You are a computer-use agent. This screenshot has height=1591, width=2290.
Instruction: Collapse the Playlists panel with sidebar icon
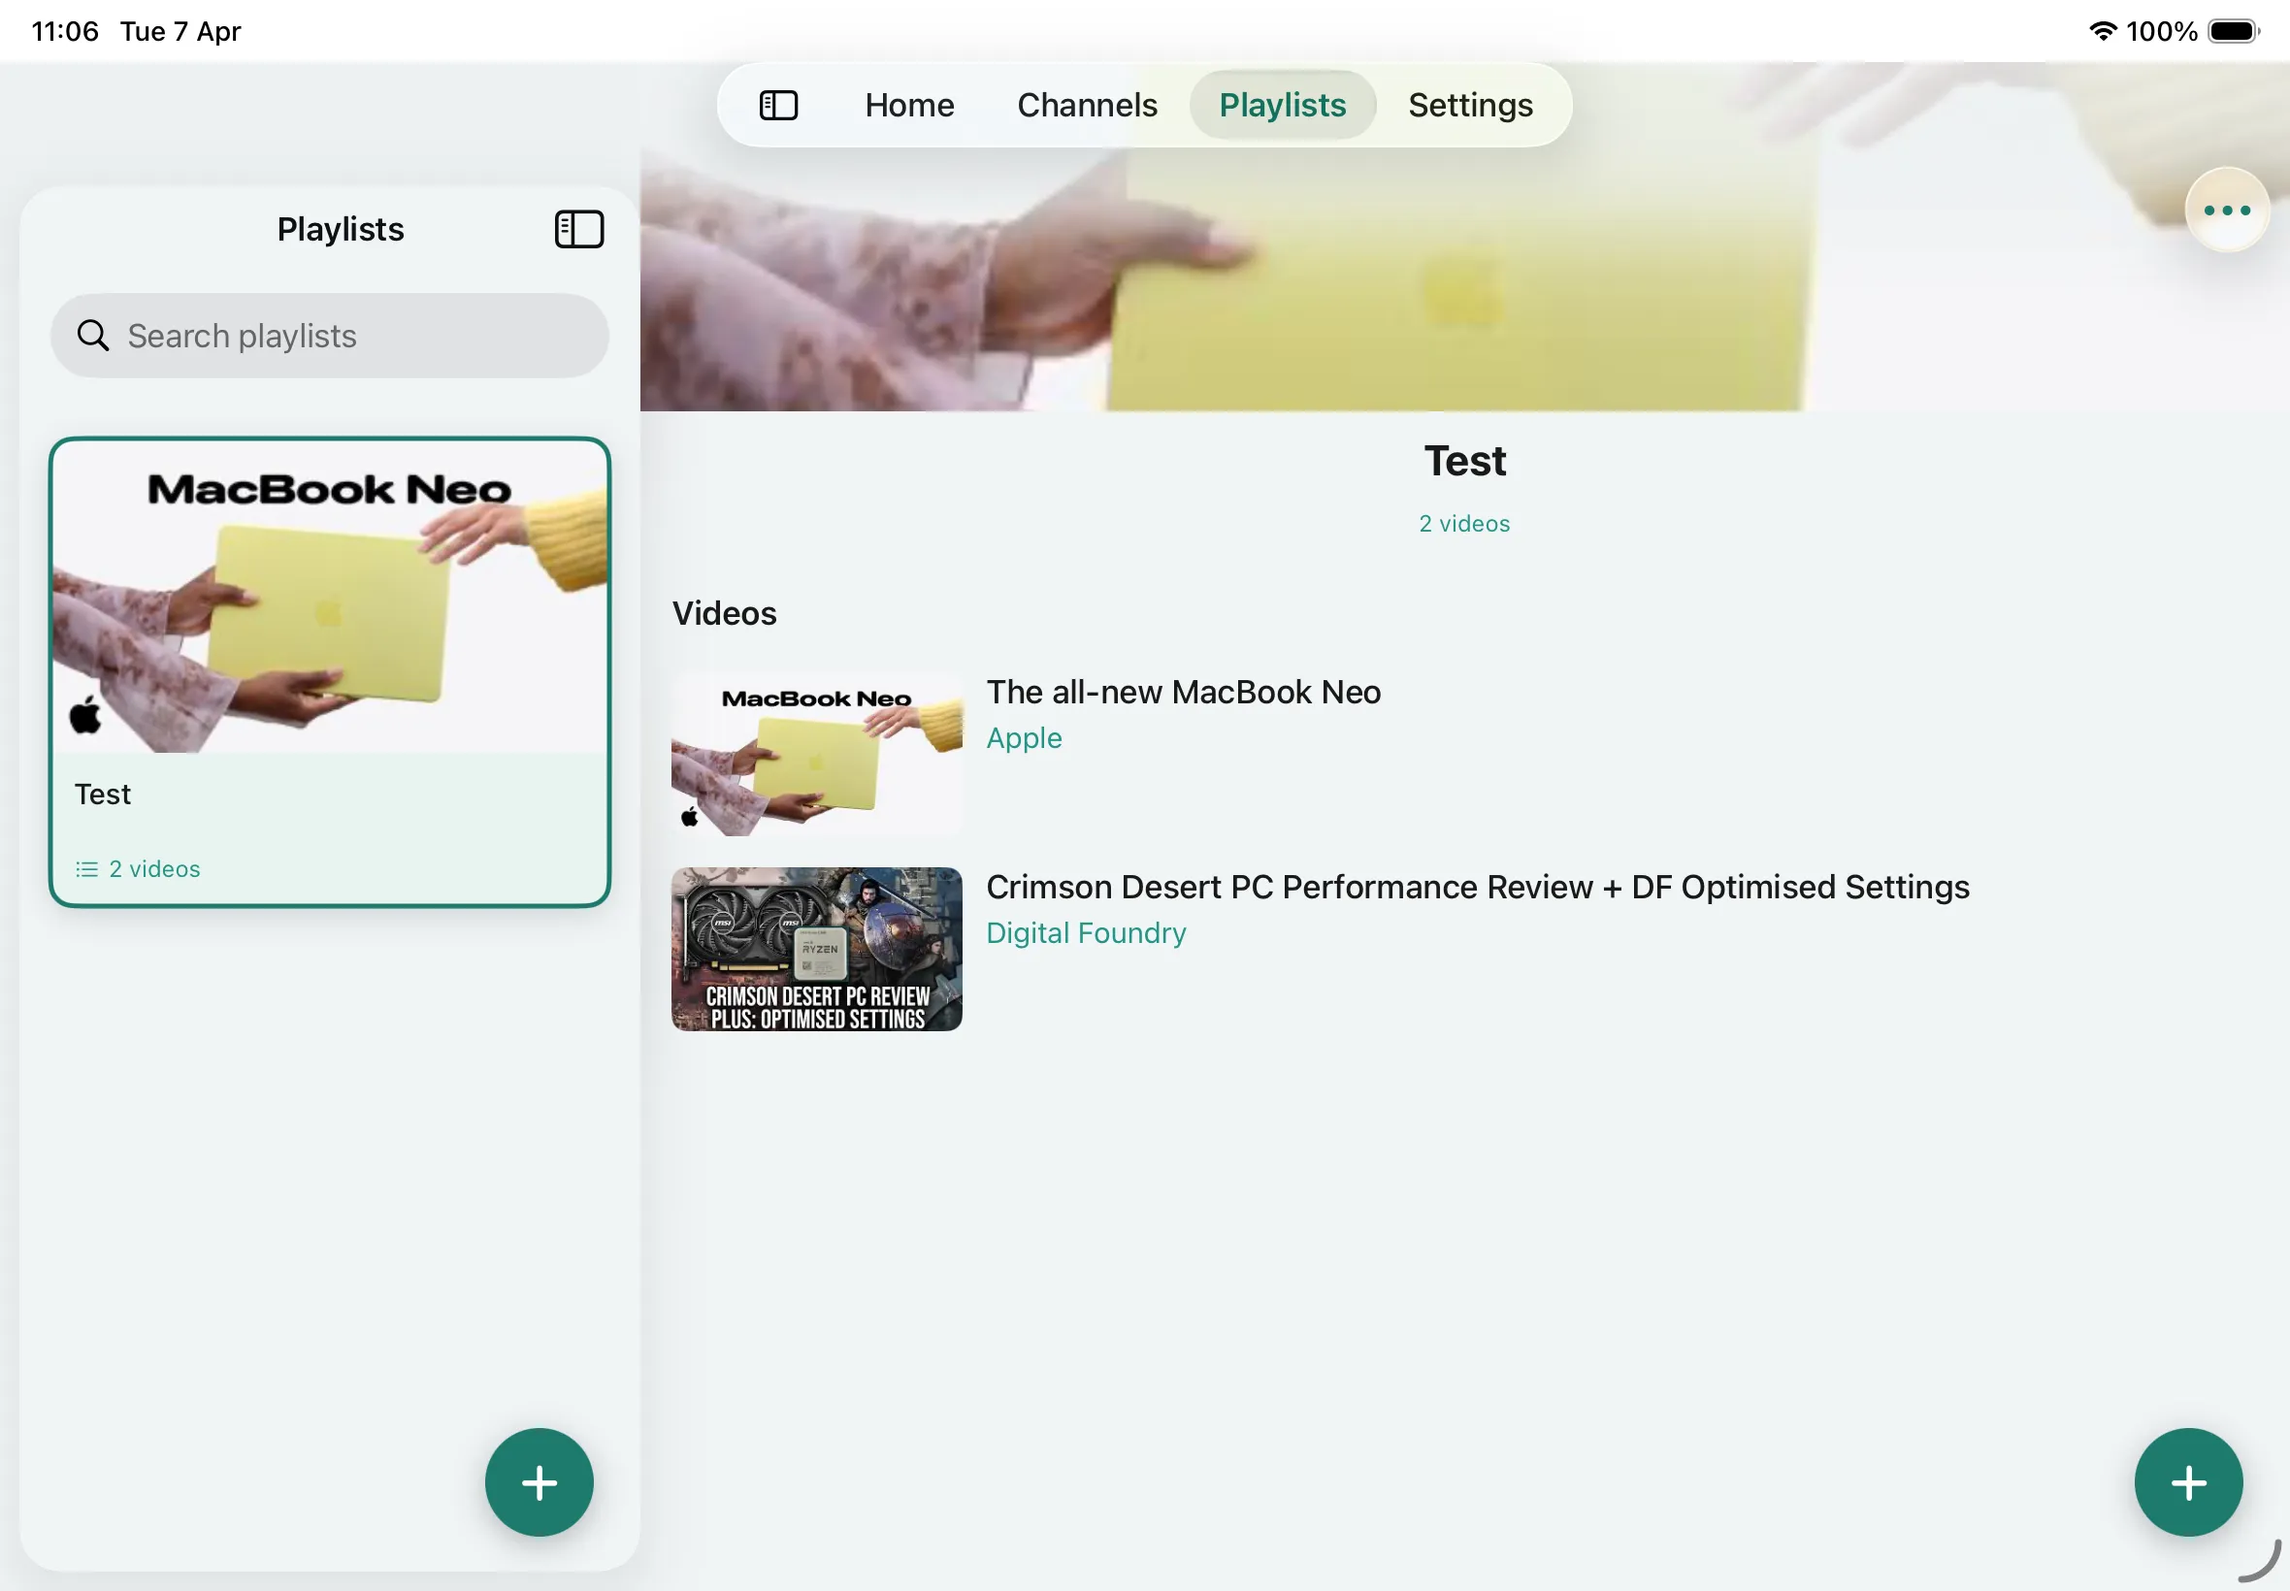pyautogui.click(x=578, y=229)
